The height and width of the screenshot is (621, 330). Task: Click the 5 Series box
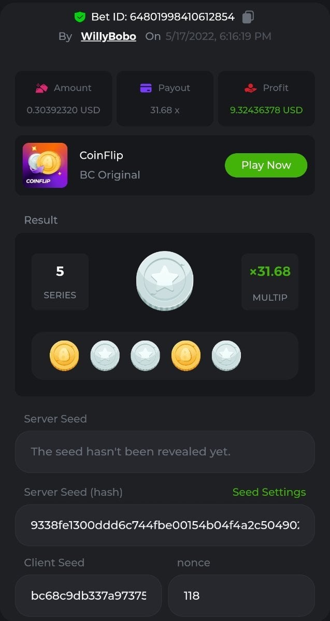60,282
